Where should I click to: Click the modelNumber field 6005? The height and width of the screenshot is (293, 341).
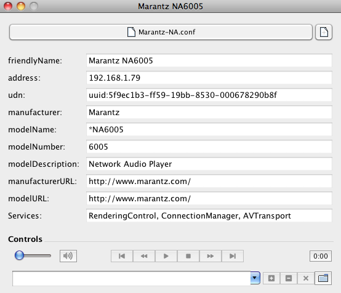point(209,146)
